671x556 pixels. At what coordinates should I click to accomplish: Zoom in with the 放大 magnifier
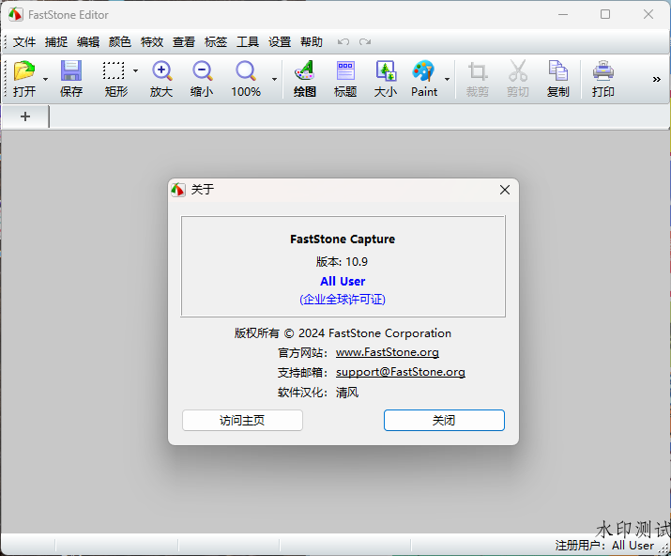(x=161, y=71)
